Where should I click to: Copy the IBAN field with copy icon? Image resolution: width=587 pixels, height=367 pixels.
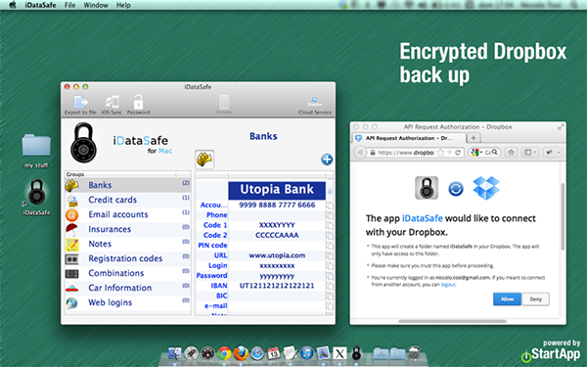[330, 286]
